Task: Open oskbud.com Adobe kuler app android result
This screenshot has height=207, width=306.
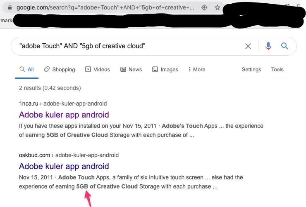Action: coord(64,166)
